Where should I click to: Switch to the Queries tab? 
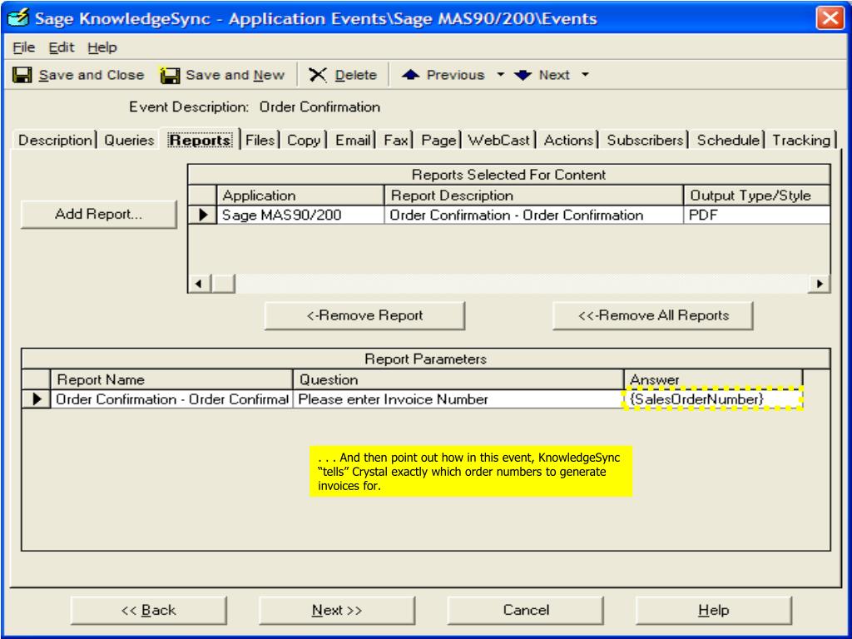coord(129,140)
